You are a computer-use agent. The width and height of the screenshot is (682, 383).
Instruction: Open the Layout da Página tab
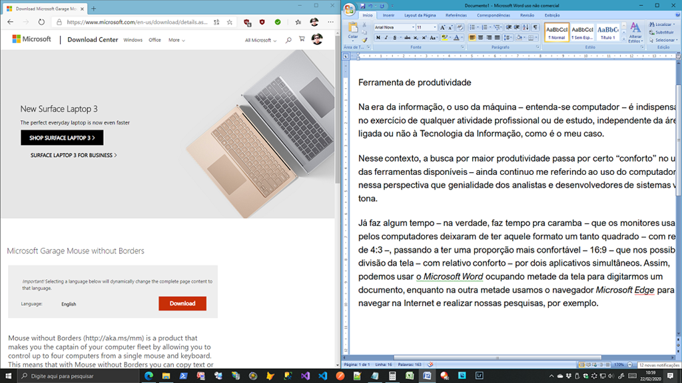(x=420, y=15)
